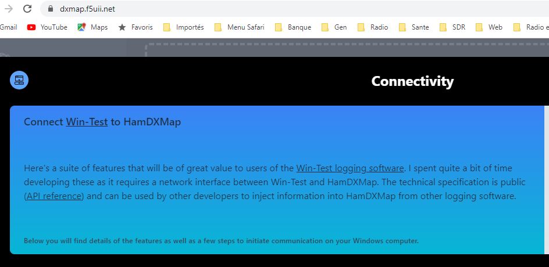Open the SDR bookmark folder

pyautogui.click(x=452, y=27)
